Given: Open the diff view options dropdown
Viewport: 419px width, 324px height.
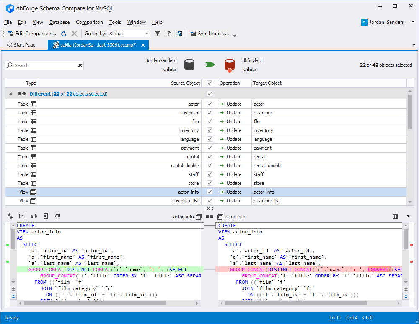Looking at the screenshot, I should pos(408,216).
